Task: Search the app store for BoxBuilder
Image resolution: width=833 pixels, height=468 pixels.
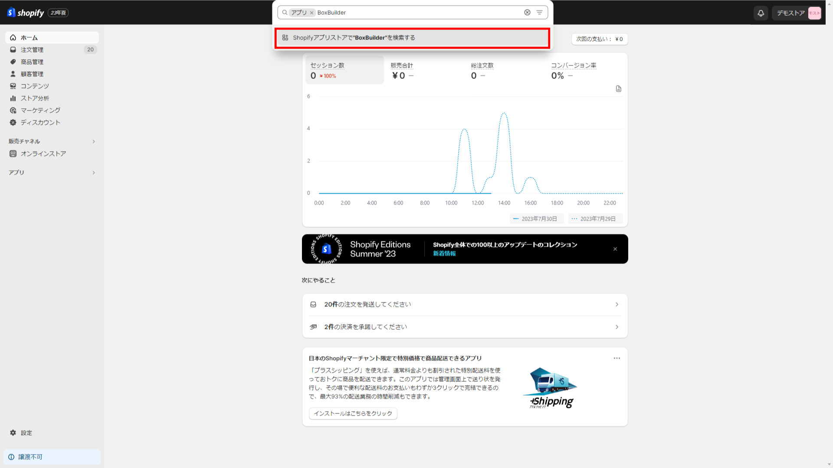Action: click(412, 38)
